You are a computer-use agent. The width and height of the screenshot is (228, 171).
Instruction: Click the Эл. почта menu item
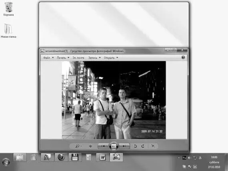78,58
